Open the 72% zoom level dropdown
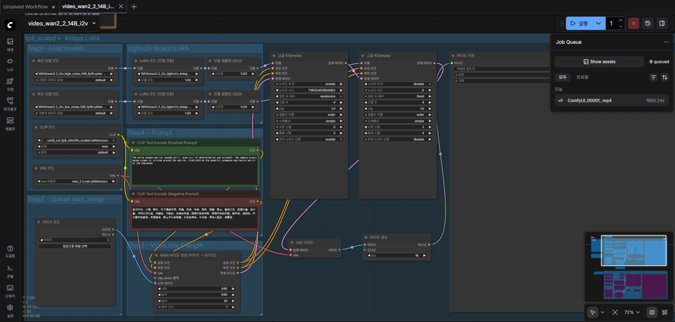This screenshot has height=322, width=675. click(632, 312)
